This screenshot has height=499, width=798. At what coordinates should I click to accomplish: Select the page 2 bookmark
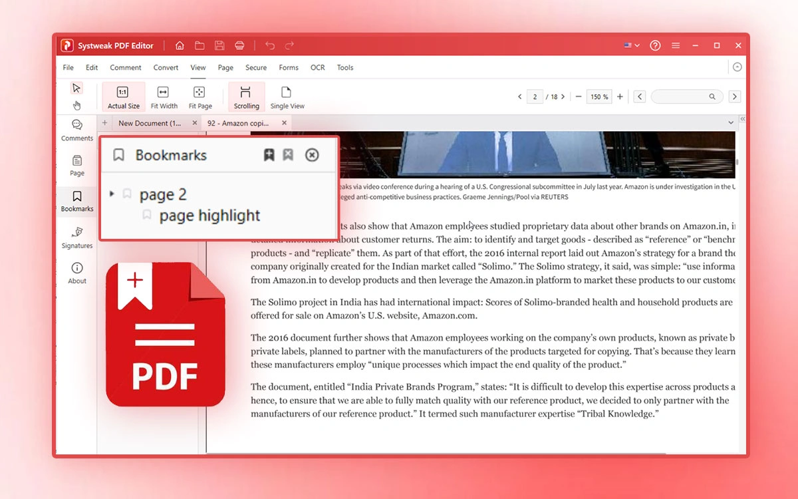(x=163, y=194)
